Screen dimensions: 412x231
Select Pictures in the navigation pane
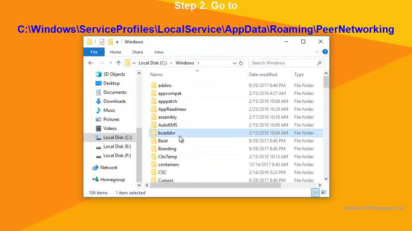coord(108,119)
